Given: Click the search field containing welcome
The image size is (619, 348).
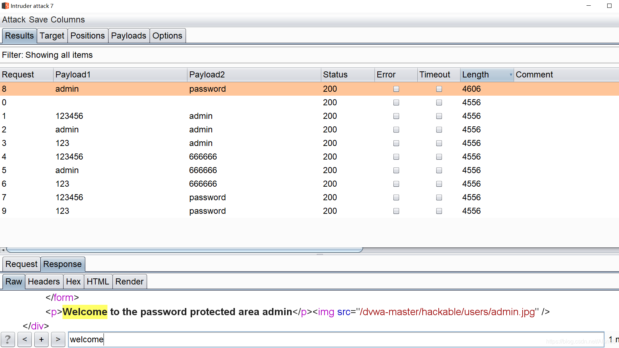Looking at the screenshot, I should point(336,339).
